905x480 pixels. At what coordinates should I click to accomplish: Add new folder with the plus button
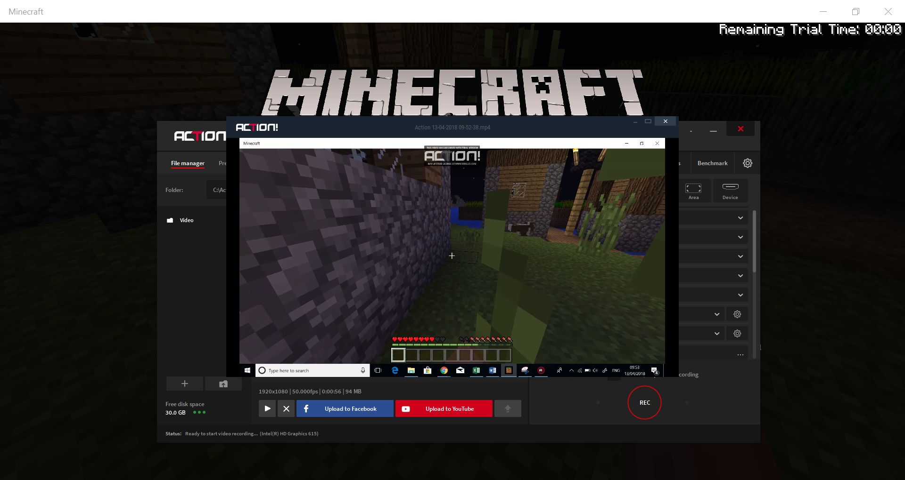[x=185, y=384]
